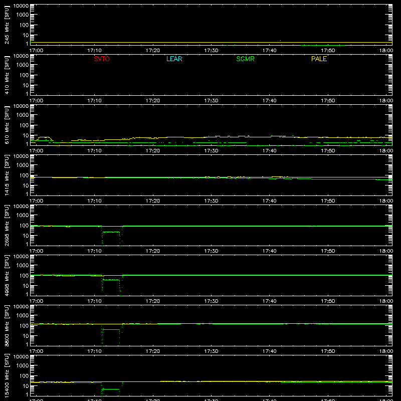Click the red SVTO station label

[x=102, y=59]
